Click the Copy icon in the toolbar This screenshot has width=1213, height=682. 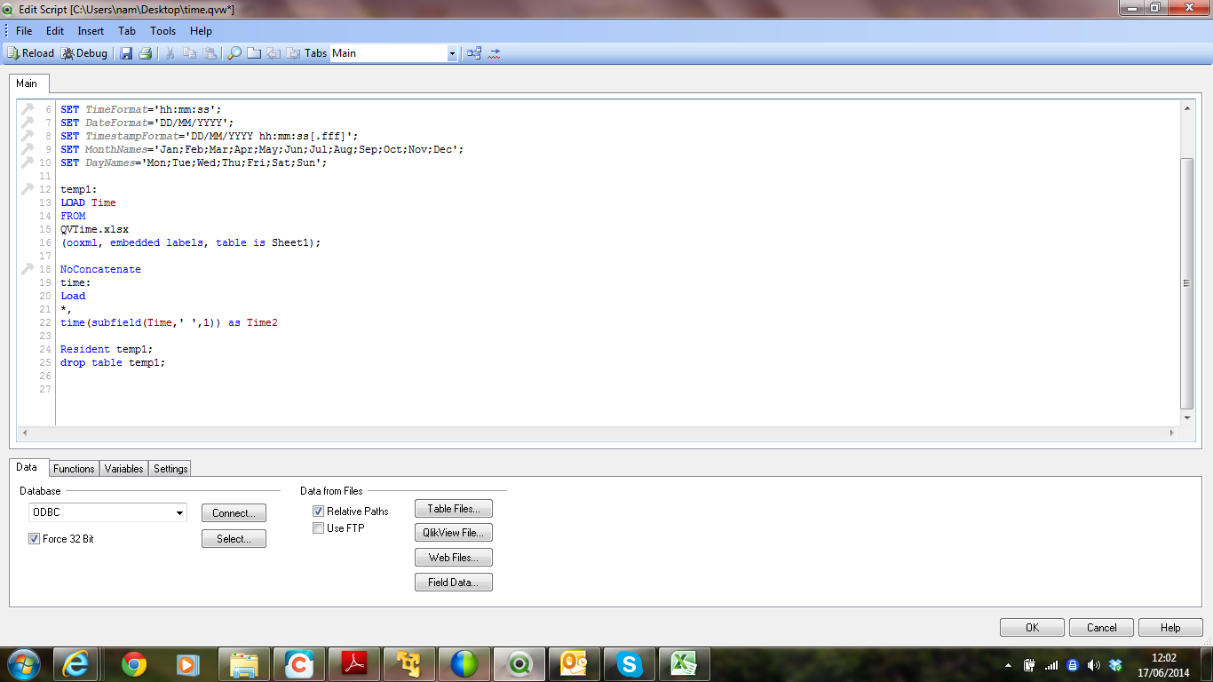coord(189,53)
